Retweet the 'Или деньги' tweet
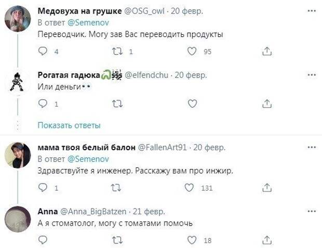Image resolution: width=322 pixels, height=248 pixels. (x=117, y=104)
